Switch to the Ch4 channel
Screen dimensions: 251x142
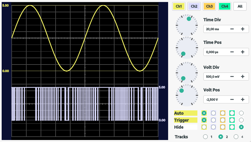225,6
